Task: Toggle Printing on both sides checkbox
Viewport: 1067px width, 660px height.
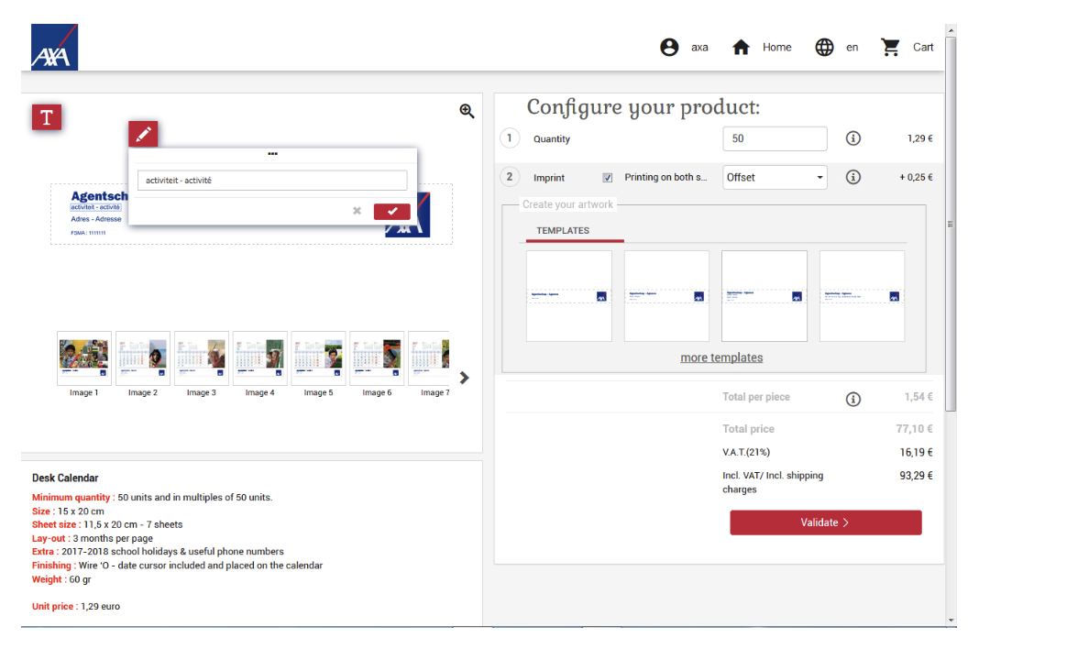Action: (607, 178)
